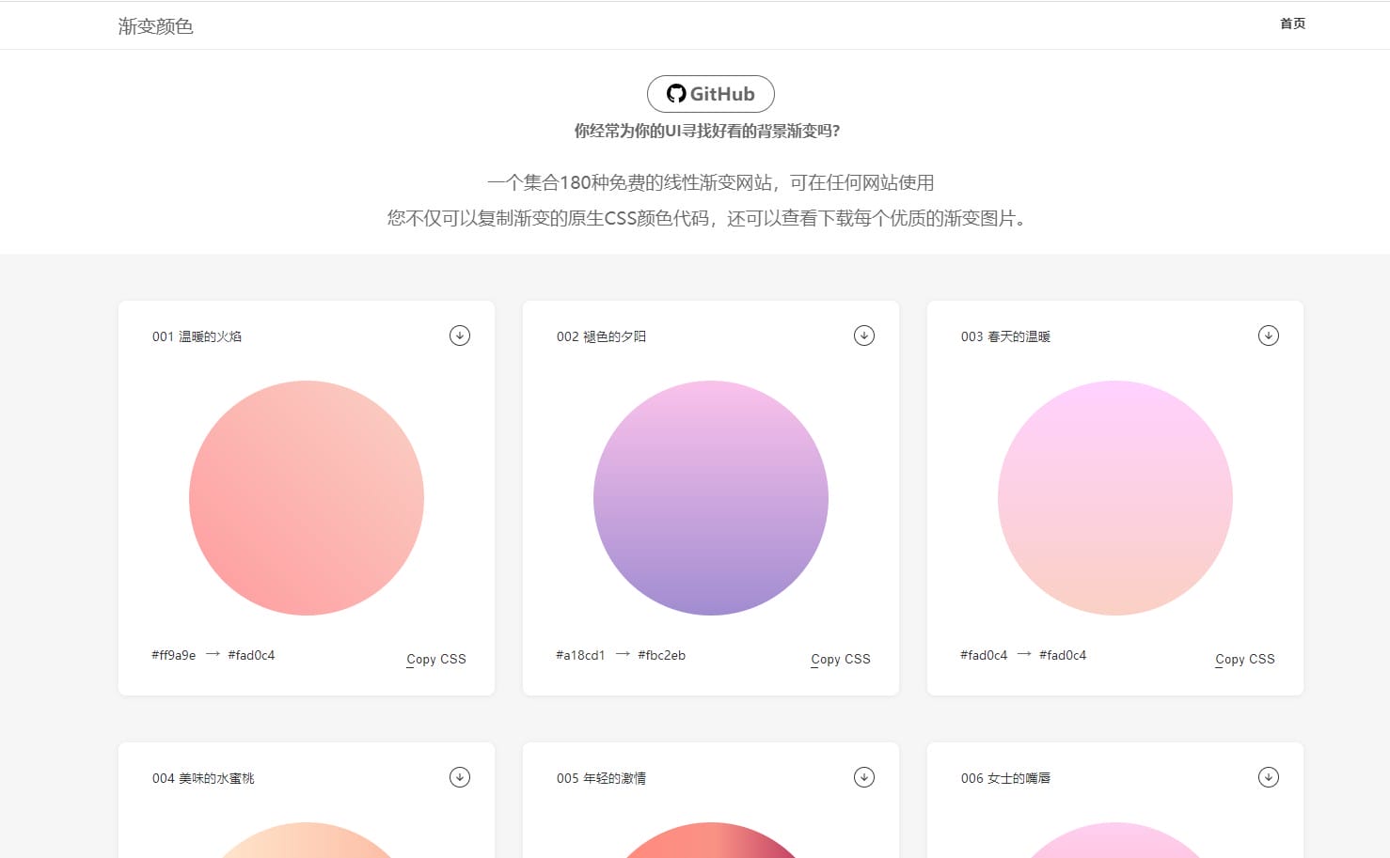
Task: Open the GitHub button link
Action: pyautogui.click(x=711, y=94)
